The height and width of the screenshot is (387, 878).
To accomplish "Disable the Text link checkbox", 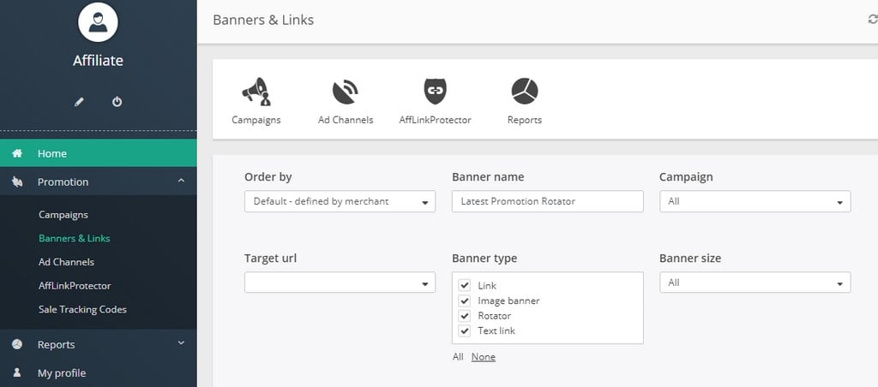I will pos(465,330).
